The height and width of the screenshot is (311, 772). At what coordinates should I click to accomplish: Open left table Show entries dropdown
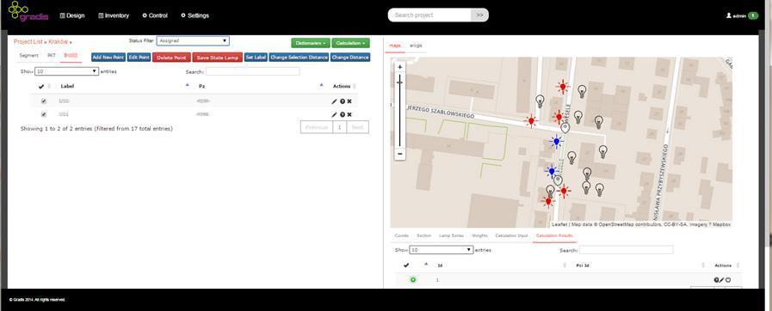point(67,71)
